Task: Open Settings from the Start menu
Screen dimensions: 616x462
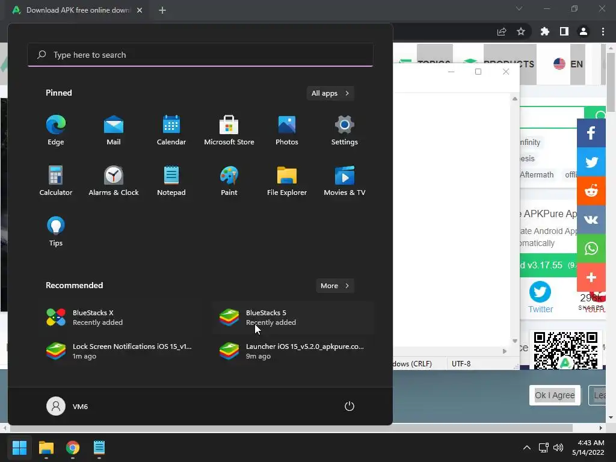Action: click(345, 131)
